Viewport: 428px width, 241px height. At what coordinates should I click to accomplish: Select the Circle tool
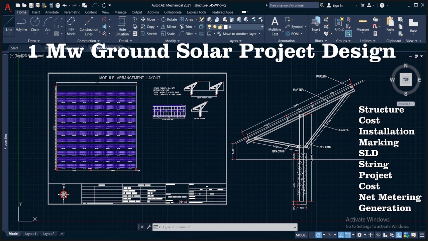[x=35, y=24]
